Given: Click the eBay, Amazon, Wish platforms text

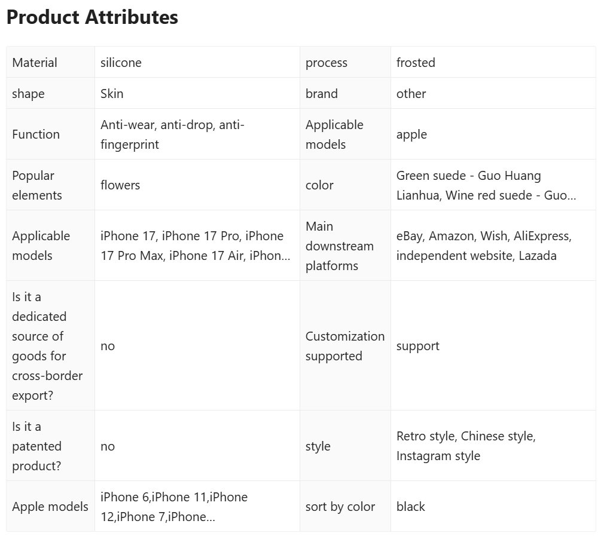Looking at the screenshot, I should pos(484,246).
